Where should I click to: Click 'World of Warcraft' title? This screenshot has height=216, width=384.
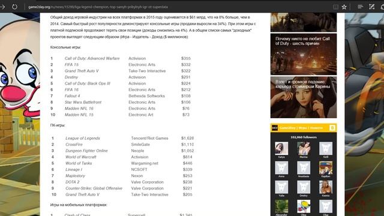tap(81, 157)
